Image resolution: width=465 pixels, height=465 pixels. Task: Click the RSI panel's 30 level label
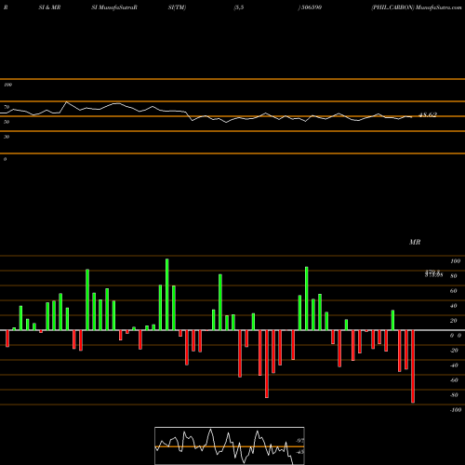coord(7,137)
